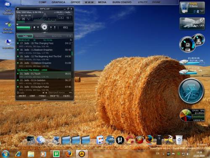
Task: Open the 'sort' menu at playlist bottom
Action: [55, 96]
